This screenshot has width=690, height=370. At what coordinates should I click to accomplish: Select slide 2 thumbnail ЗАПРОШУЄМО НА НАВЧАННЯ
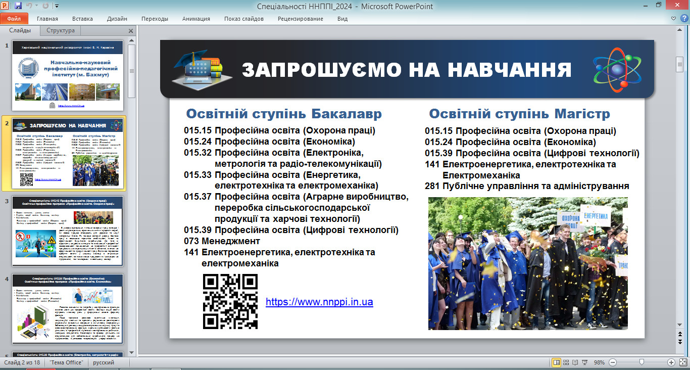(68, 153)
